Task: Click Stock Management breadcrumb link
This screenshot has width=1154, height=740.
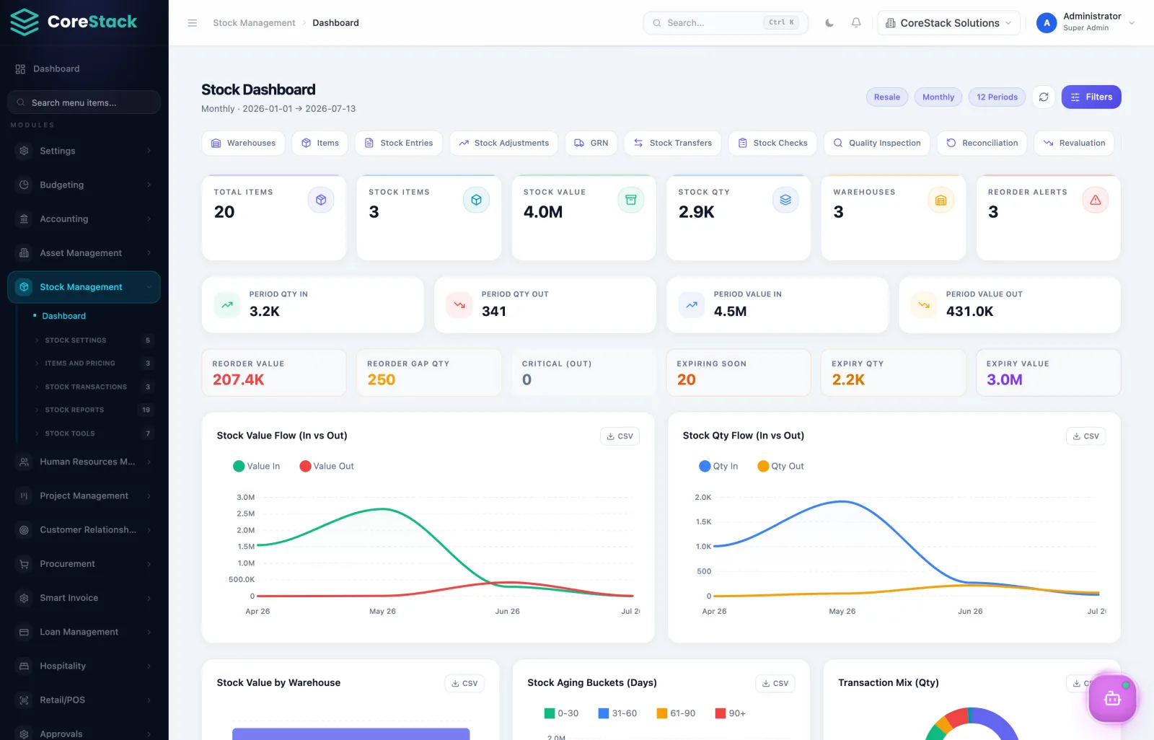Action: click(x=254, y=23)
